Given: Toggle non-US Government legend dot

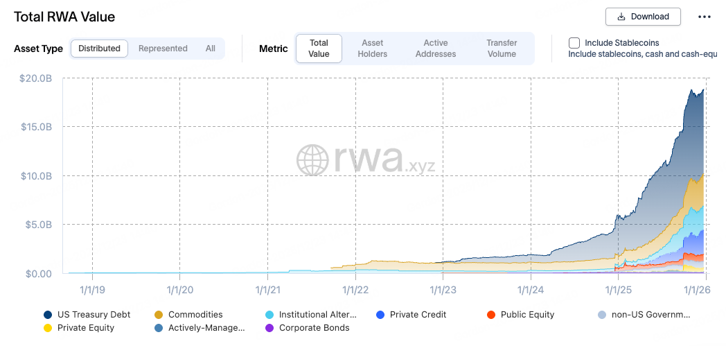Looking at the screenshot, I should click(x=602, y=315).
